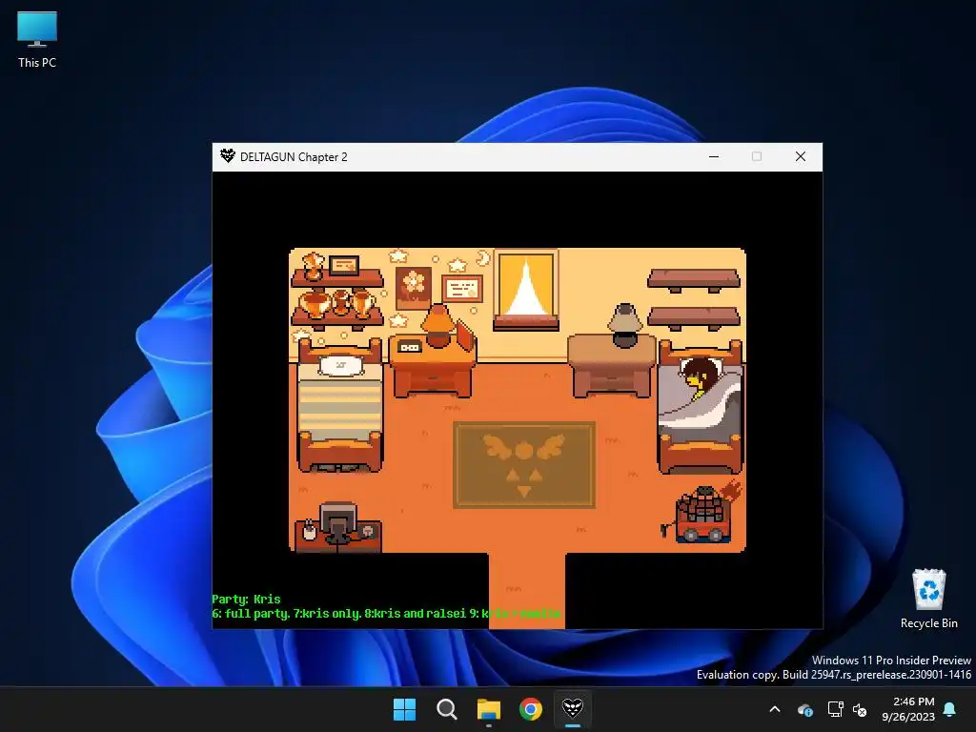Close the DELTAGUN Chapter 2 window
This screenshot has height=732, width=976.
[x=801, y=157]
